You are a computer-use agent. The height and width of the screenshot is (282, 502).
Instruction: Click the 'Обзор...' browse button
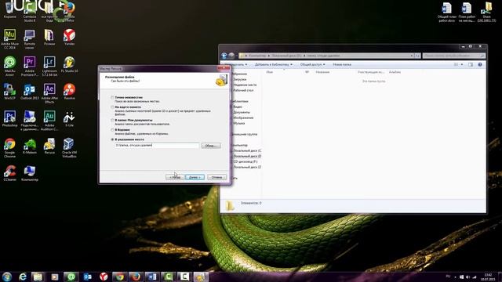[211, 146]
